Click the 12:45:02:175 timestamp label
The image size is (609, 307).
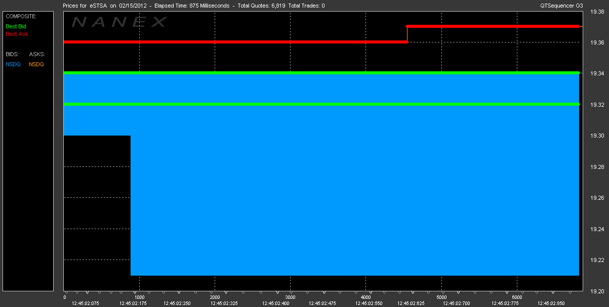(x=132, y=303)
